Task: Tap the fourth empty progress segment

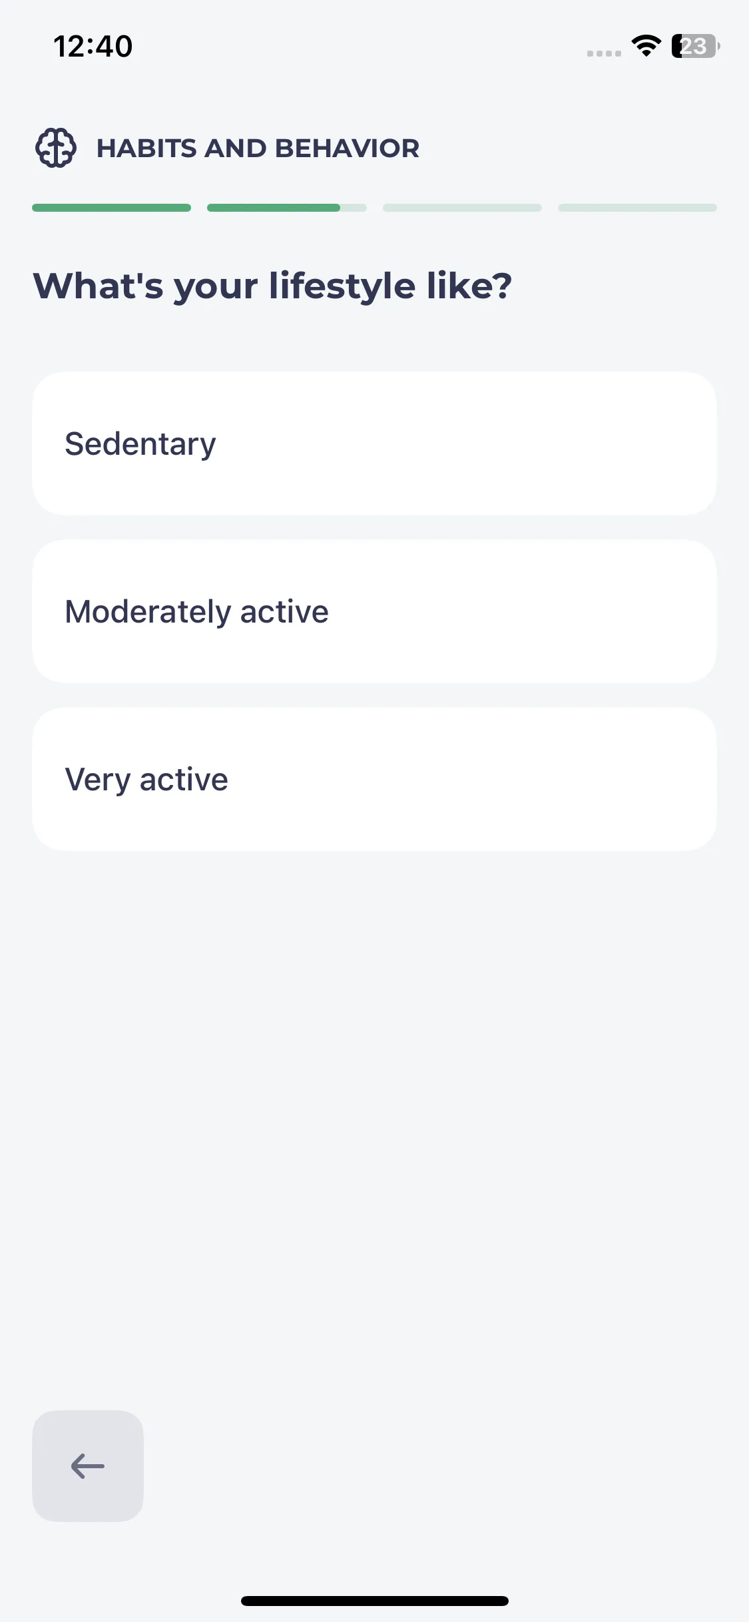Action: pos(637,208)
